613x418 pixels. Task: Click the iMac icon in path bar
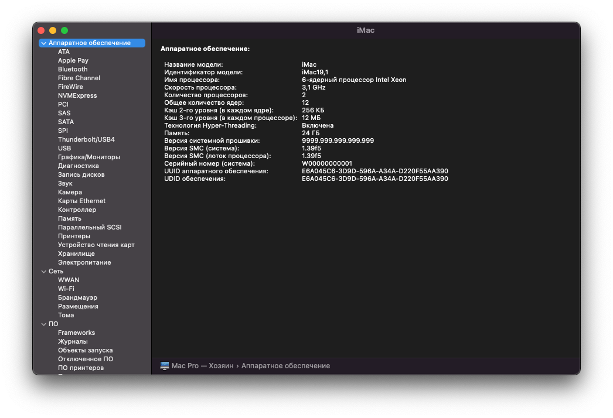[165, 366]
